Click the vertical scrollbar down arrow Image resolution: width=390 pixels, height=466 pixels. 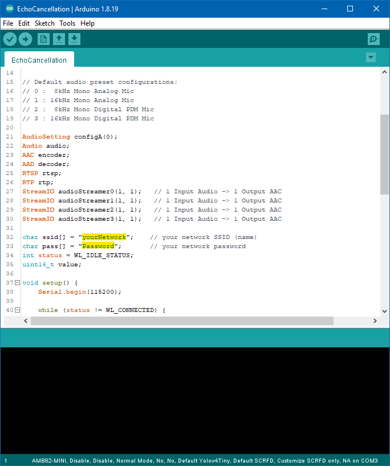click(384, 311)
